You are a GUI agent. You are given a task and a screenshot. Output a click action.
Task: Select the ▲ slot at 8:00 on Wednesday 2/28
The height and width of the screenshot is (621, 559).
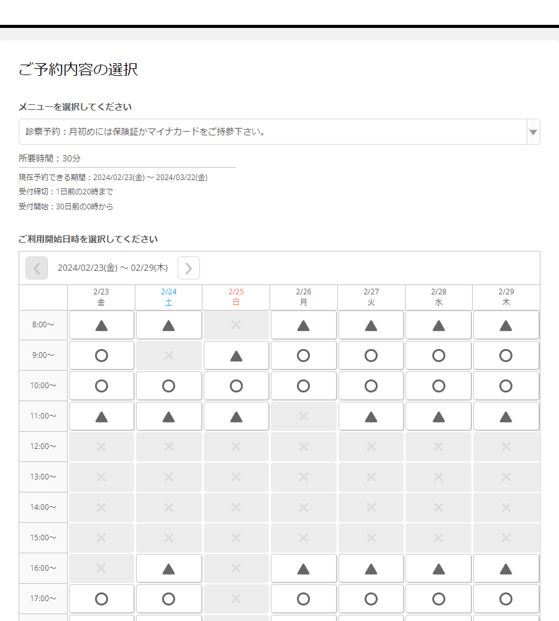pyautogui.click(x=439, y=325)
